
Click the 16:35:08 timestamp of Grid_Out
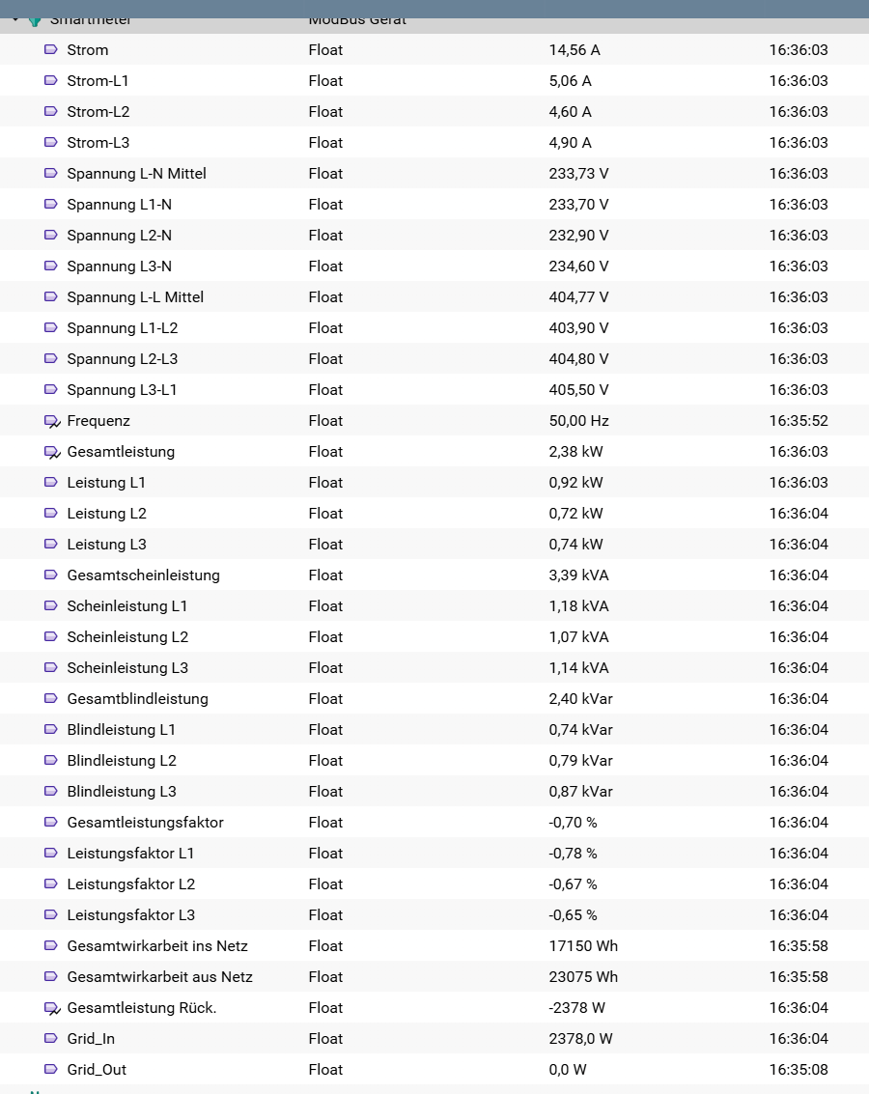799,1070
